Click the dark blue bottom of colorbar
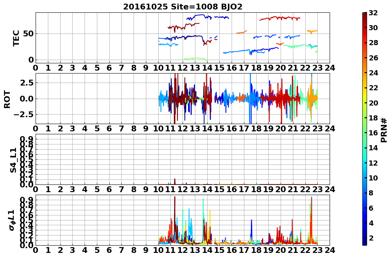The image size is (391, 258). tap(364, 243)
